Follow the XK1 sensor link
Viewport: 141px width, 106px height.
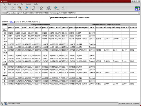(12, 22)
